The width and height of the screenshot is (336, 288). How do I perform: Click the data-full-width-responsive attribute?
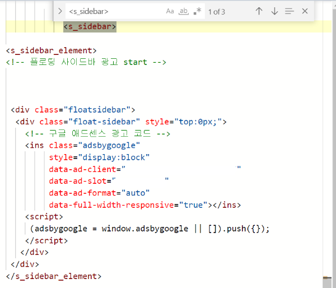coord(128,205)
